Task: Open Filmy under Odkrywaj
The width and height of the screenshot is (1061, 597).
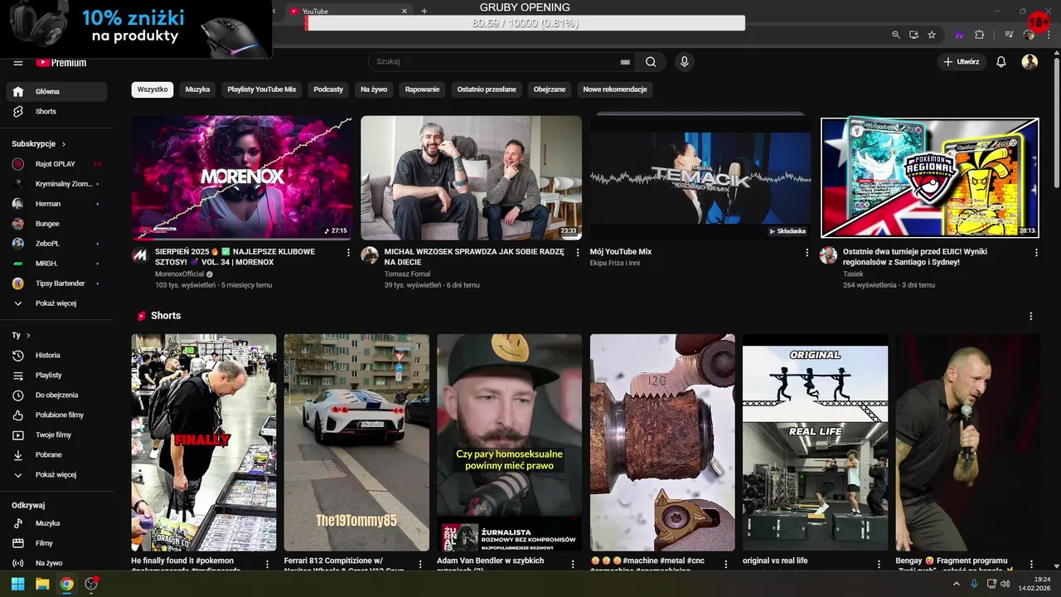Action: 57,544
